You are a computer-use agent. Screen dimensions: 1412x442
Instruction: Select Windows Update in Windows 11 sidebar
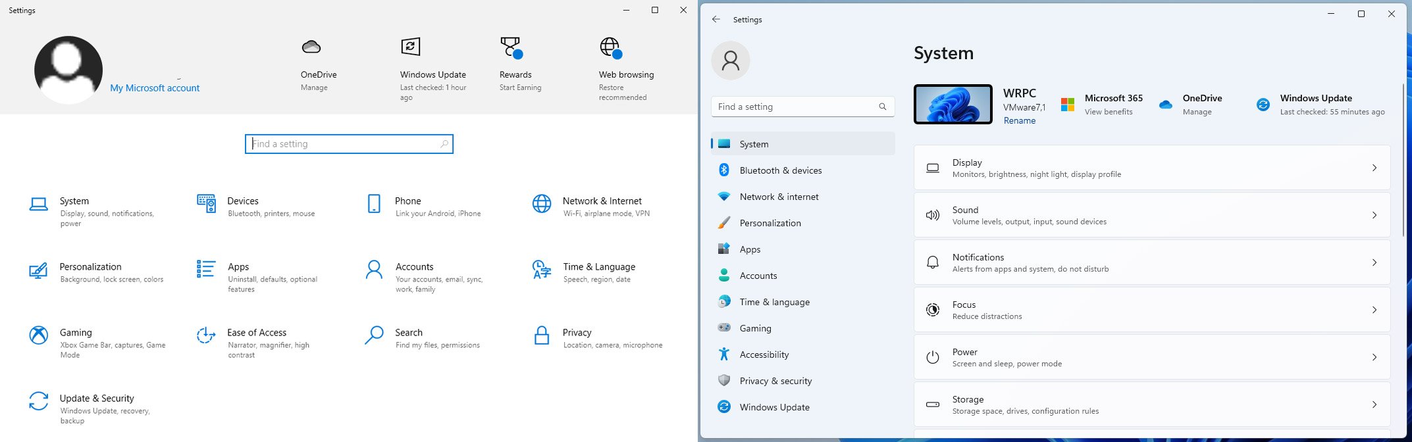point(803,407)
